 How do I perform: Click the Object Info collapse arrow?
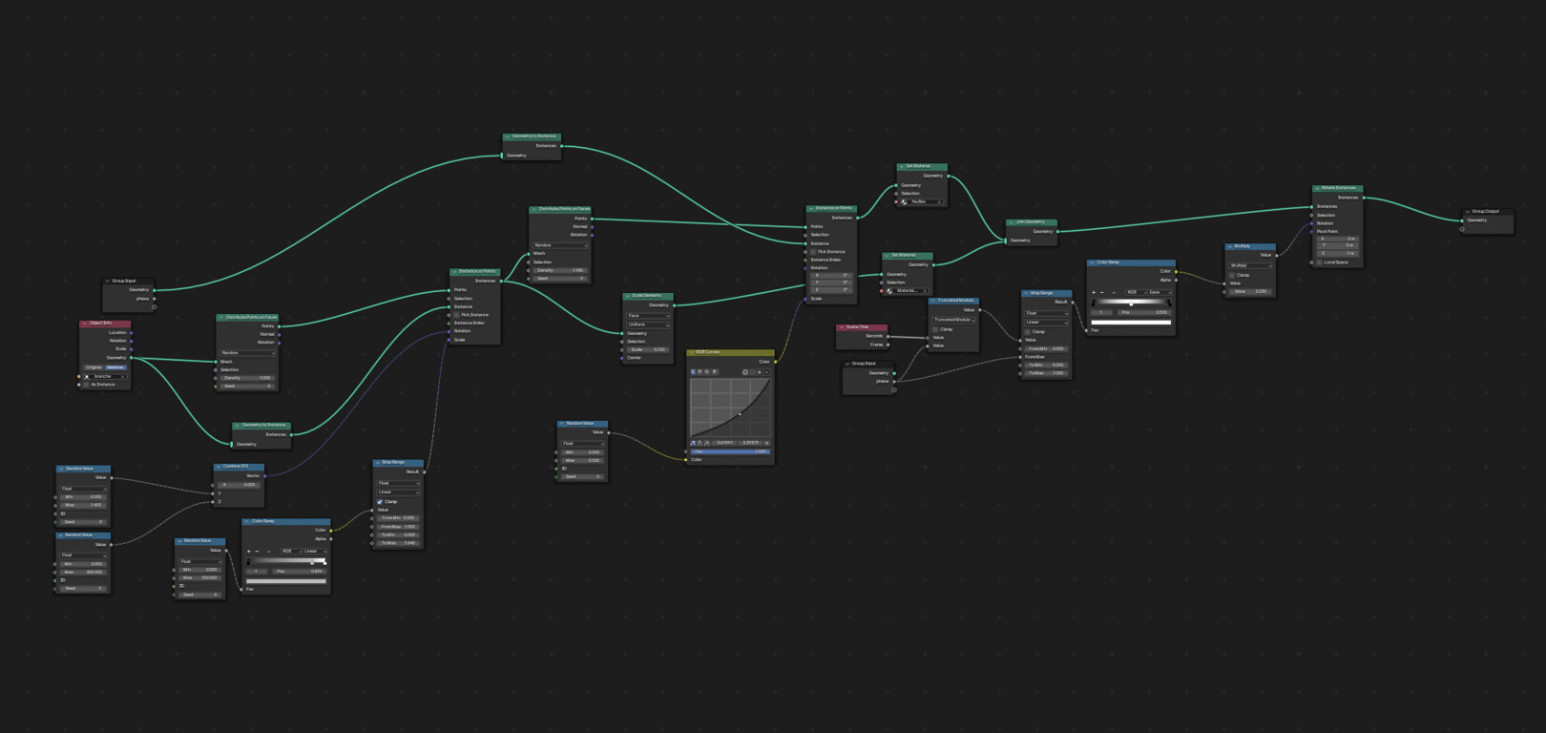[84, 324]
